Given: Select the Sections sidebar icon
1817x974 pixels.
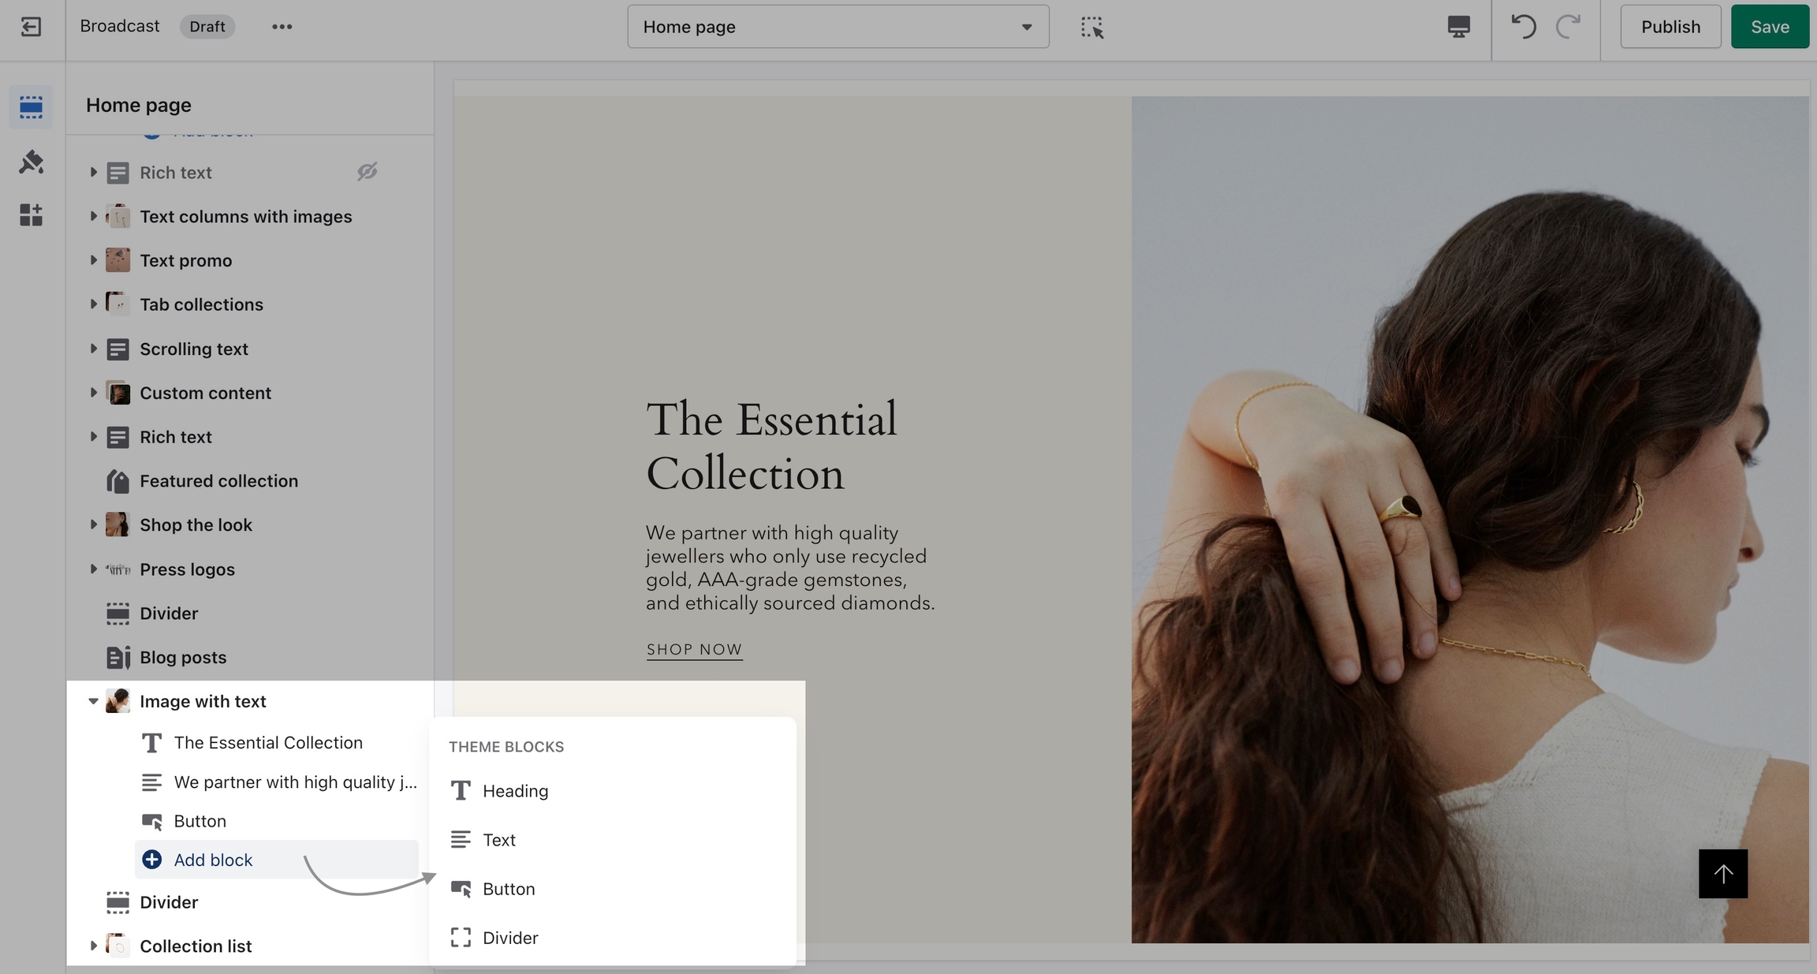Looking at the screenshot, I should [x=31, y=106].
